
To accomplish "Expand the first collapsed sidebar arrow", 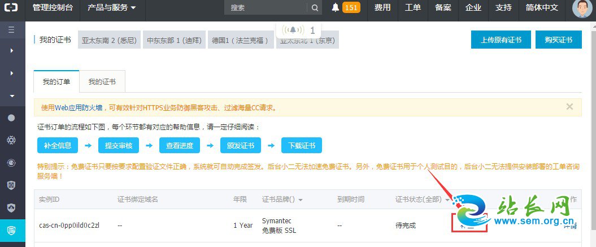I will [12, 50].
